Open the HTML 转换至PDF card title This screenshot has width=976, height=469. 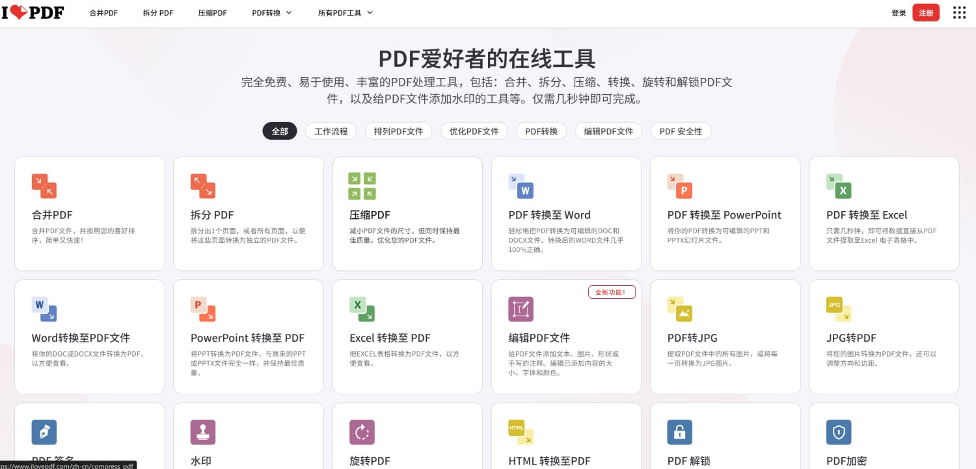point(549,461)
